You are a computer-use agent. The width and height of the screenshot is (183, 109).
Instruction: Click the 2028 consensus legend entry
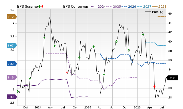tap(159, 7)
